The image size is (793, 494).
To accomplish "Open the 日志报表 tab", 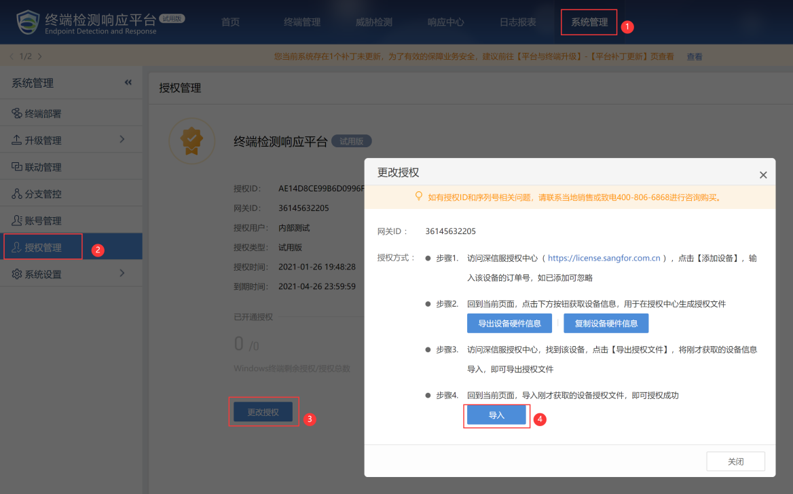I will 517,22.
